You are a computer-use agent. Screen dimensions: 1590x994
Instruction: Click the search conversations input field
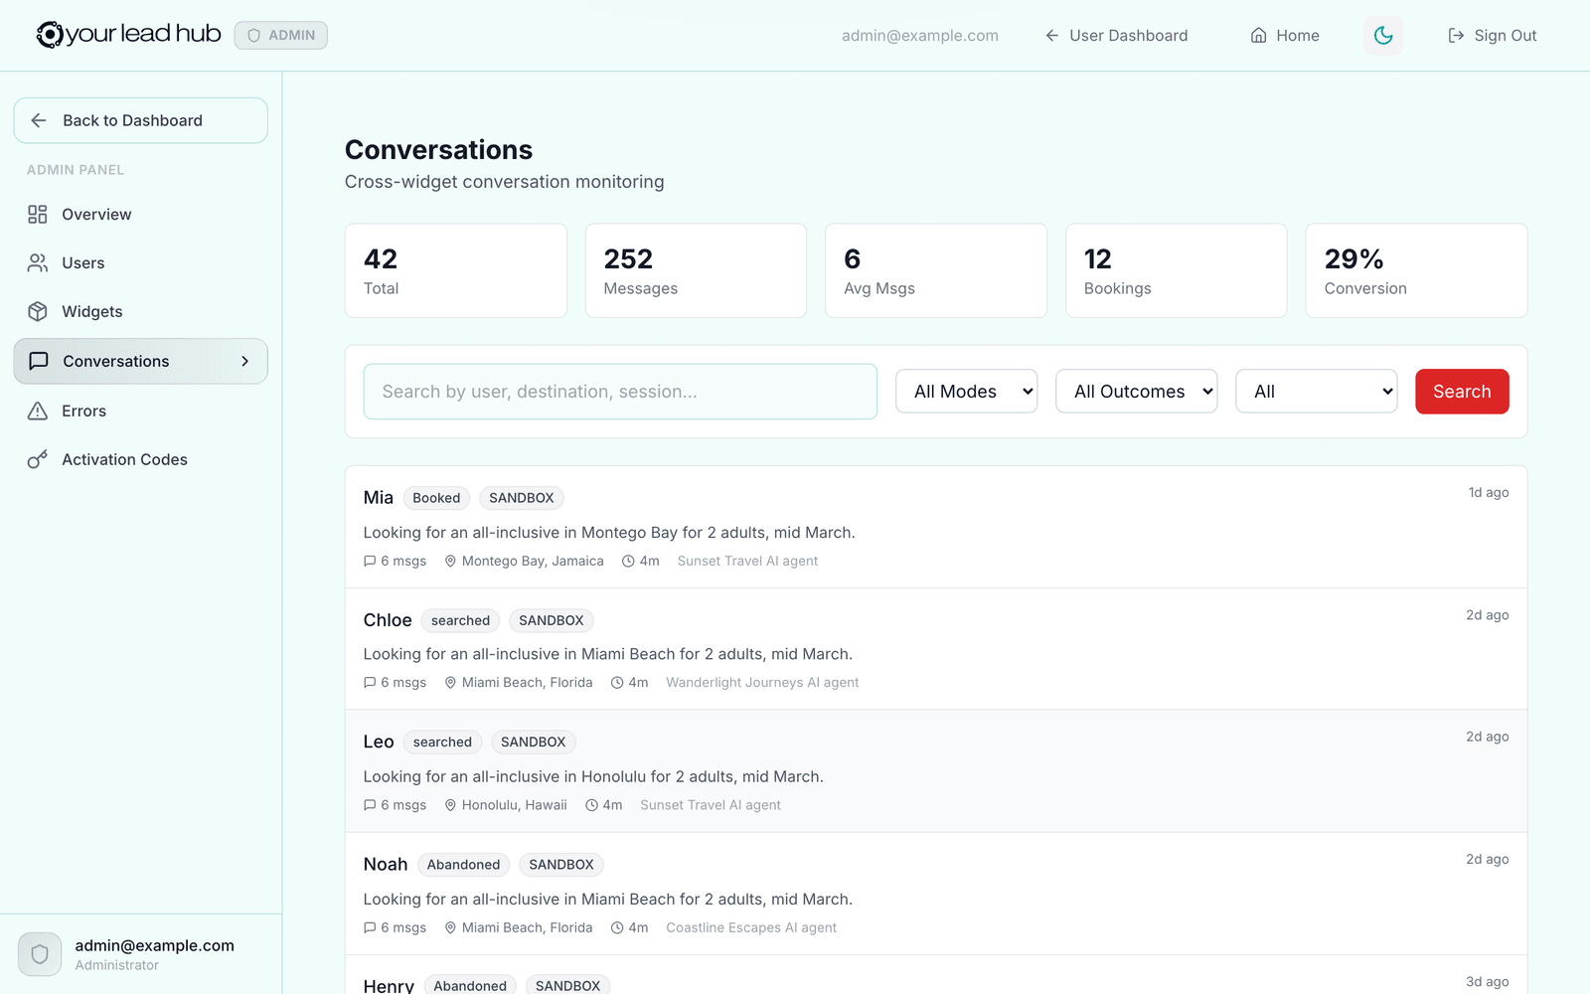[620, 392]
